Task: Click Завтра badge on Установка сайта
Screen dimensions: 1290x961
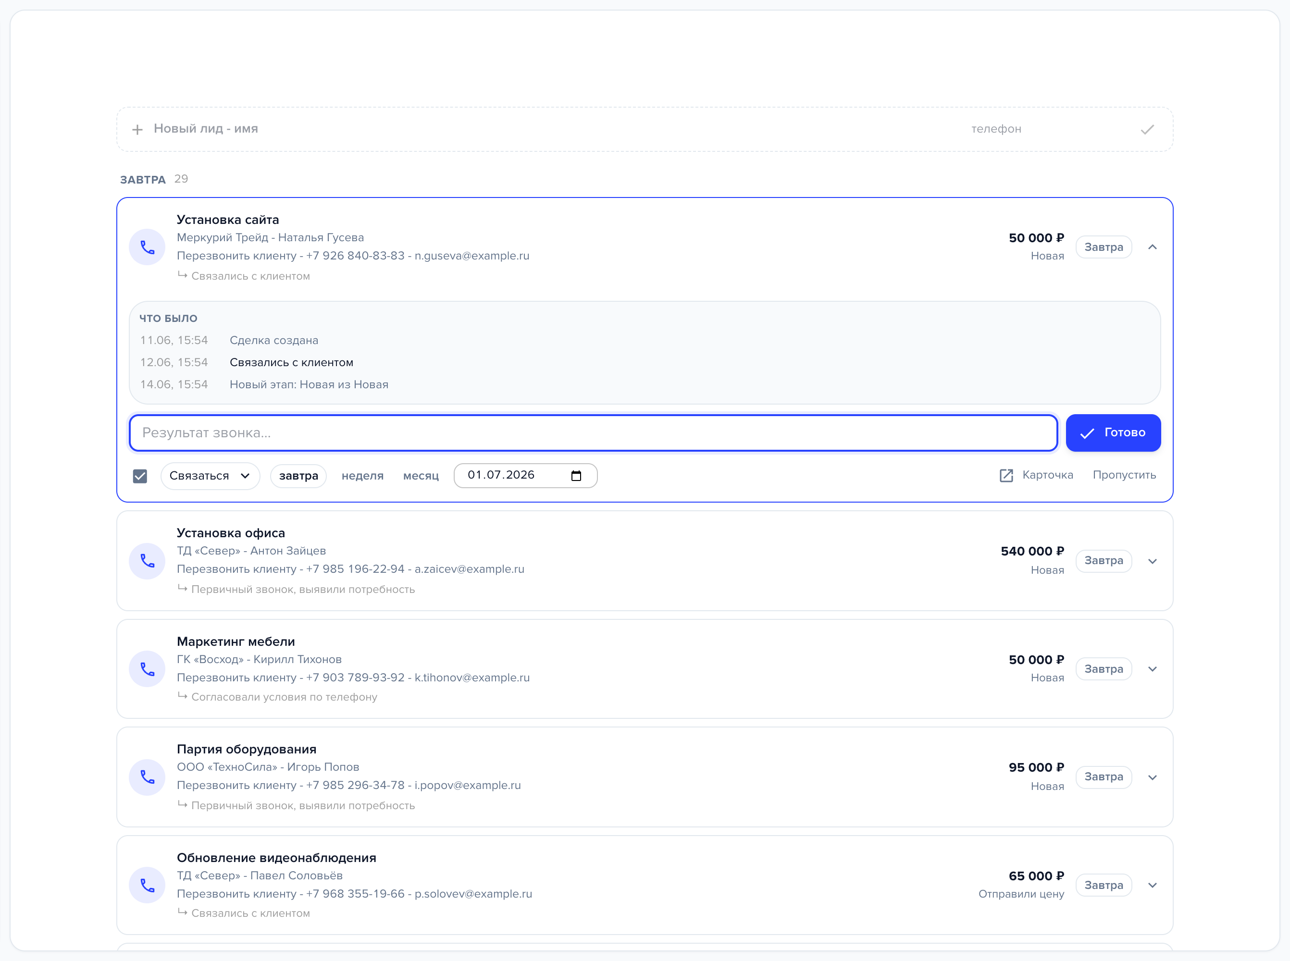Action: [1103, 247]
